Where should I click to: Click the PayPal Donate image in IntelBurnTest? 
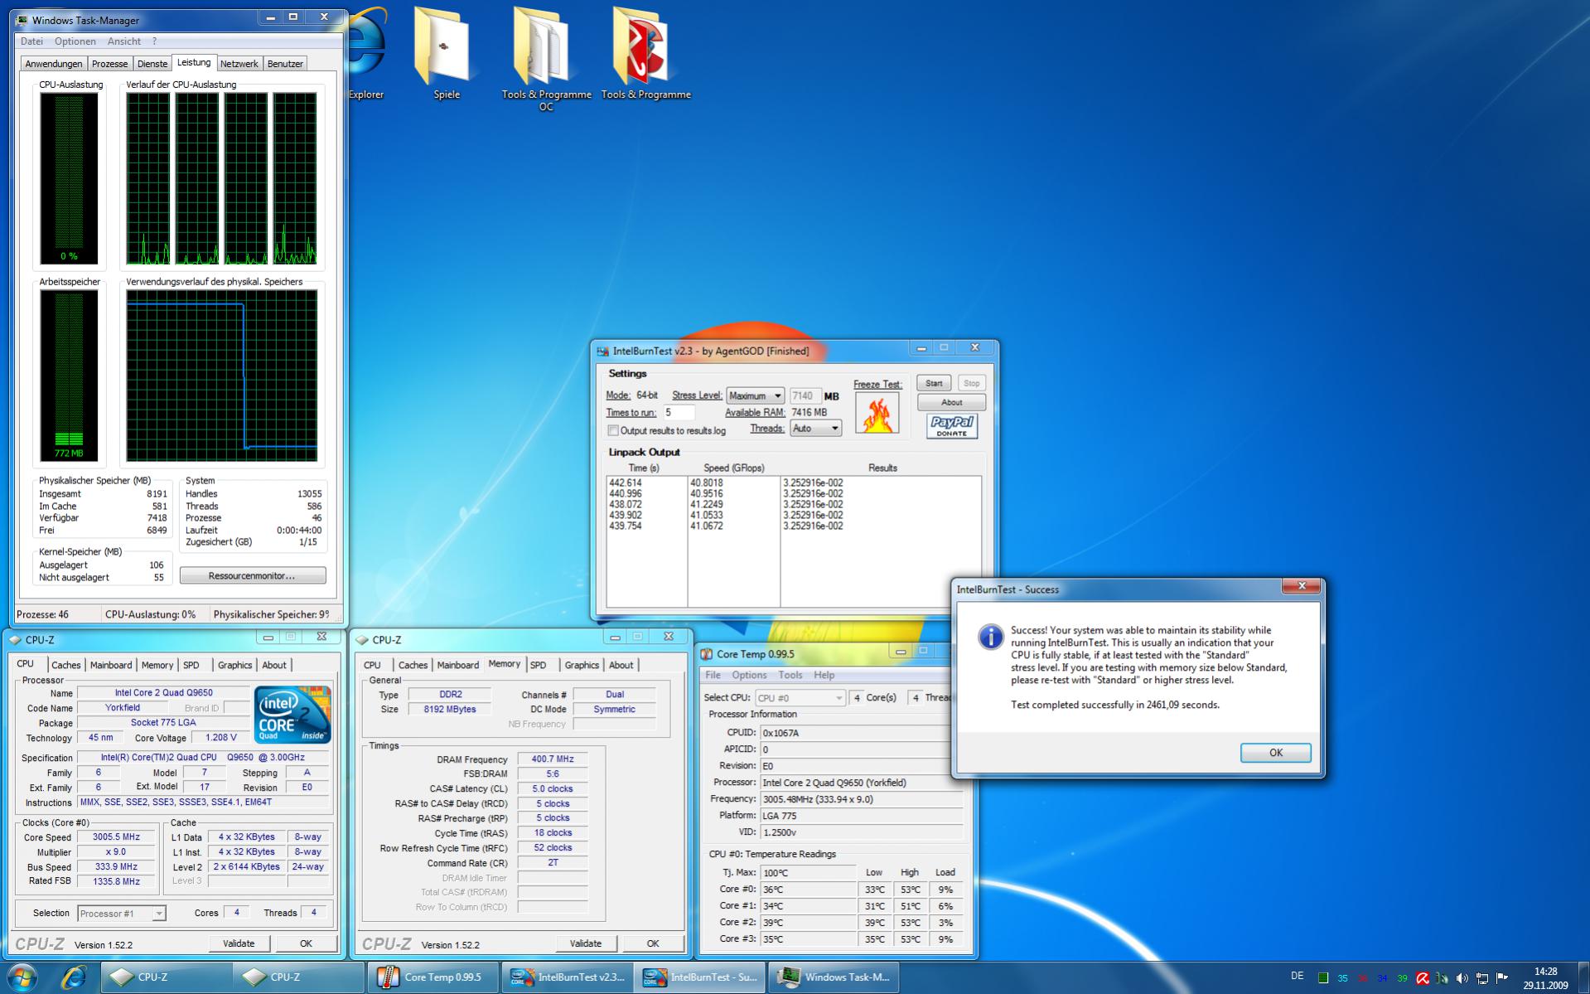tap(951, 426)
